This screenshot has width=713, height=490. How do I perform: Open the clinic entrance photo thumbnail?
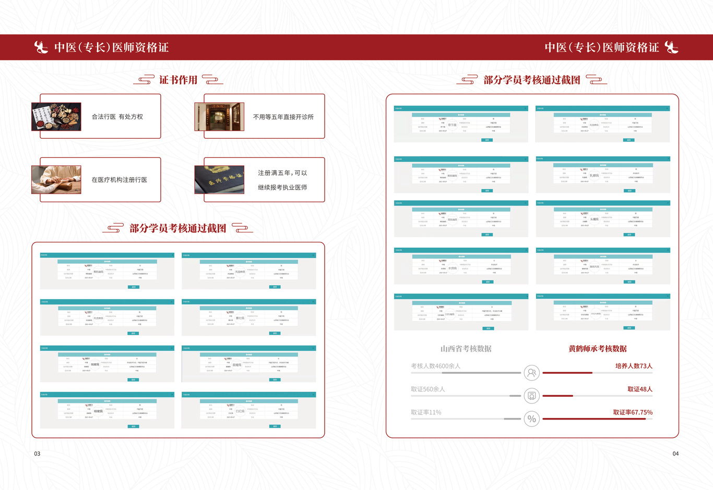pyautogui.click(x=219, y=116)
